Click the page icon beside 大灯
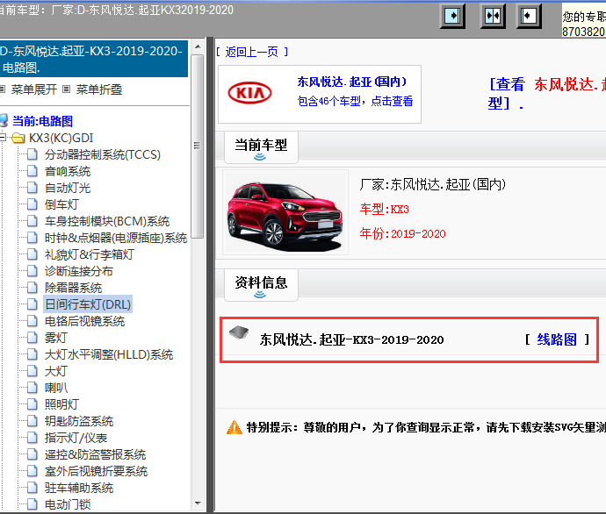 point(32,371)
